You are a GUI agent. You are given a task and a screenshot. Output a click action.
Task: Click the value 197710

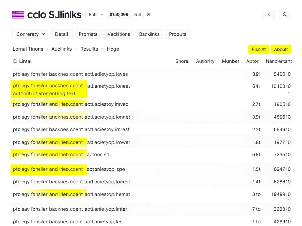tap(282, 142)
